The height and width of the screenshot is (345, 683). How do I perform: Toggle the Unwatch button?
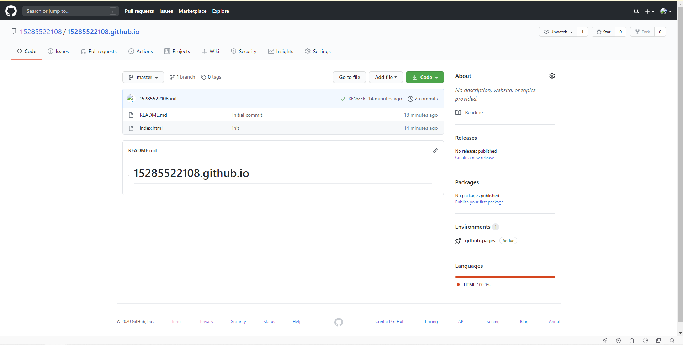point(558,32)
